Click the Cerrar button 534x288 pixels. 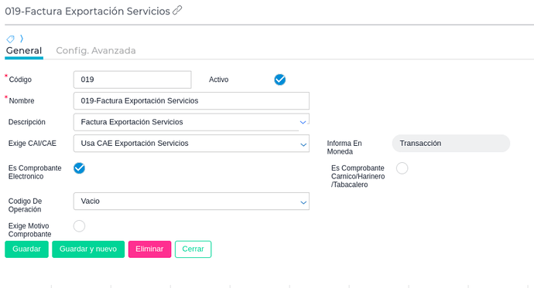coord(193,249)
